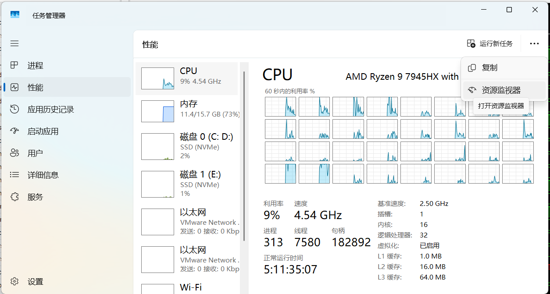Switch to 应用历史记录 page
This screenshot has height=294, width=550.
click(67, 109)
